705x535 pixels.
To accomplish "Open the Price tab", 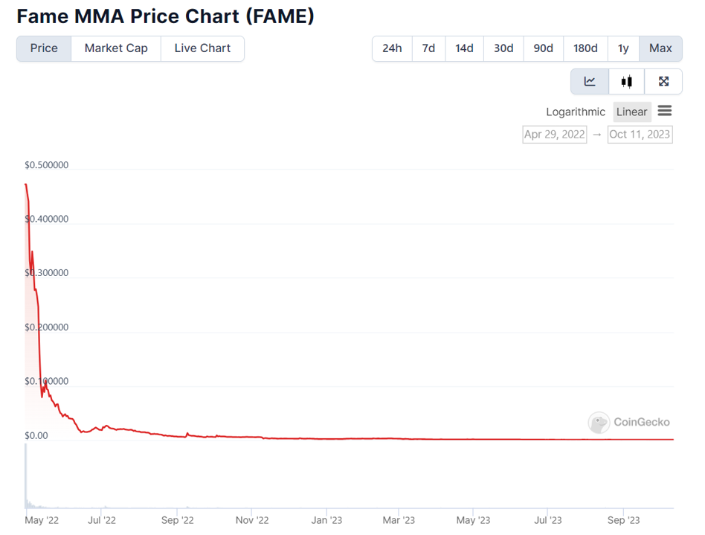I will pyautogui.click(x=44, y=48).
